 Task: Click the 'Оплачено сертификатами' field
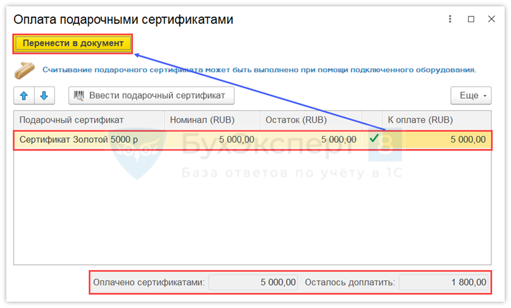tap(253, 282)
